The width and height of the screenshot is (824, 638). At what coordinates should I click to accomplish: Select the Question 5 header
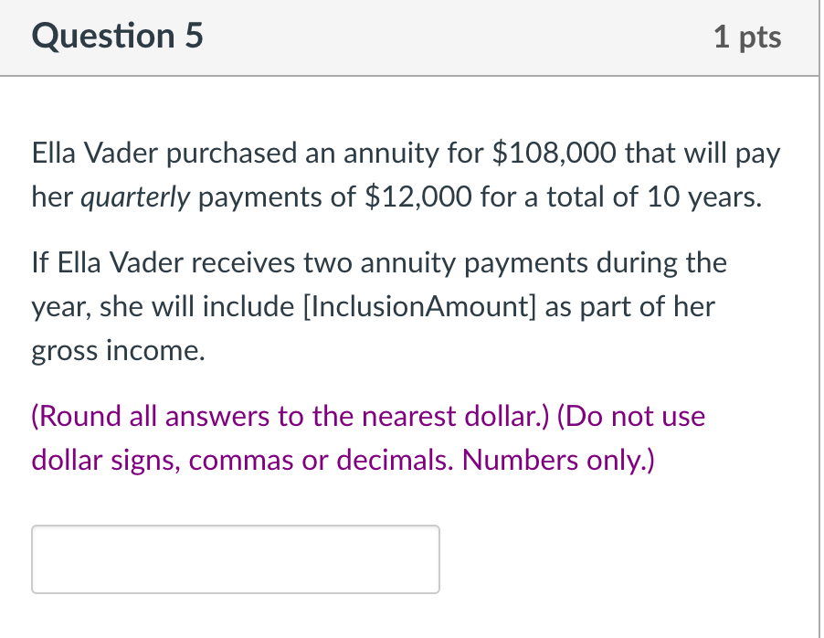115,37
